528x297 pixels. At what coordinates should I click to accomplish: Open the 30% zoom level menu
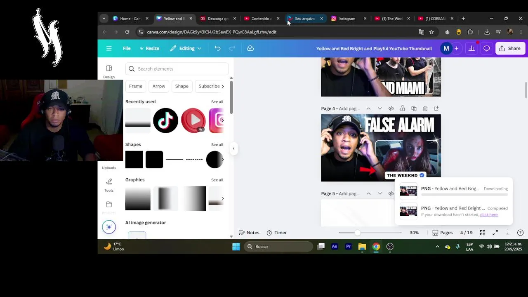[414, 233]
